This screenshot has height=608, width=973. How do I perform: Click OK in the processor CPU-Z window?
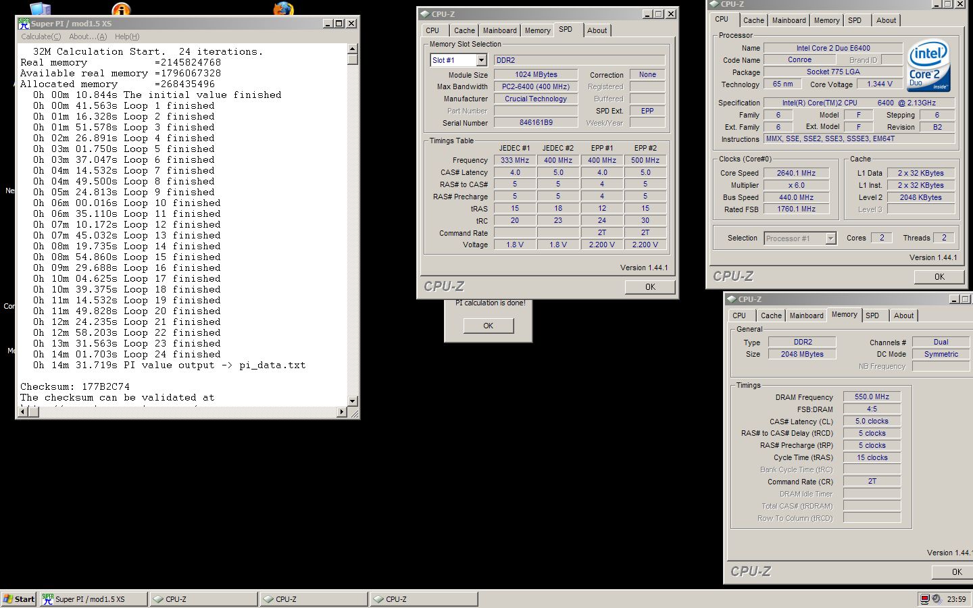939,276
